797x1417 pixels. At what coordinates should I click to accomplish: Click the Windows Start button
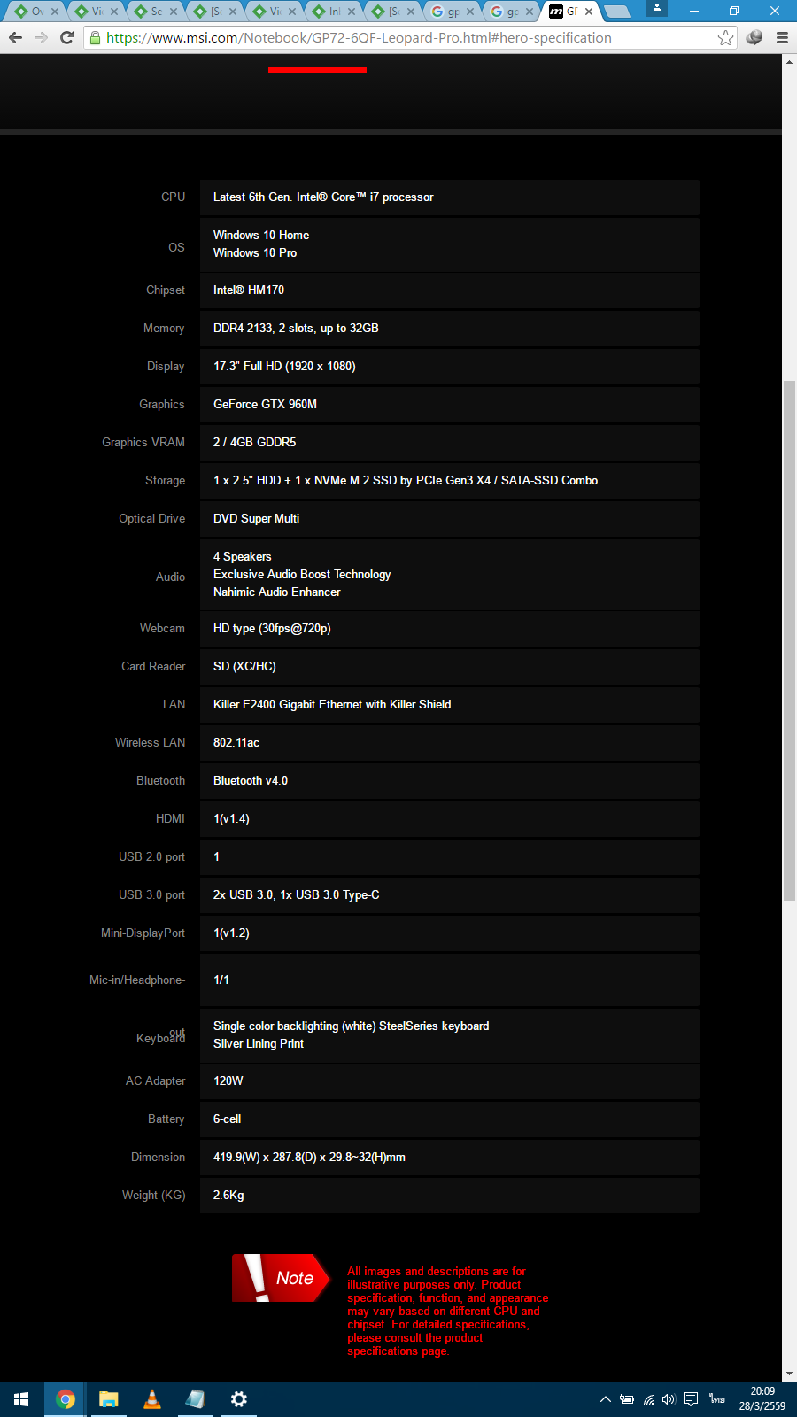coord(21,1399)
